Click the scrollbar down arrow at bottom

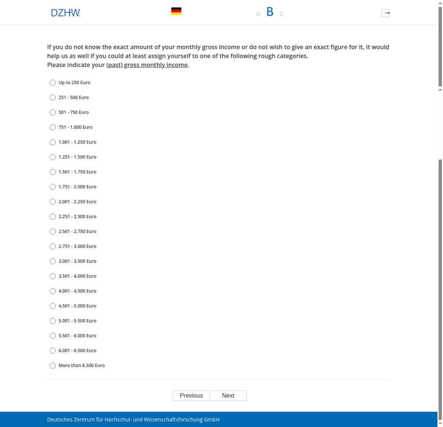[440, 424]
